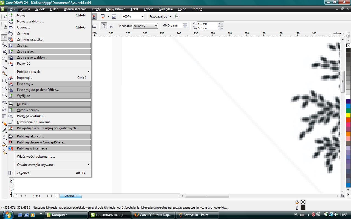
Task: Open the zoom level dropdown showing 400%
Action: [142, 16]
